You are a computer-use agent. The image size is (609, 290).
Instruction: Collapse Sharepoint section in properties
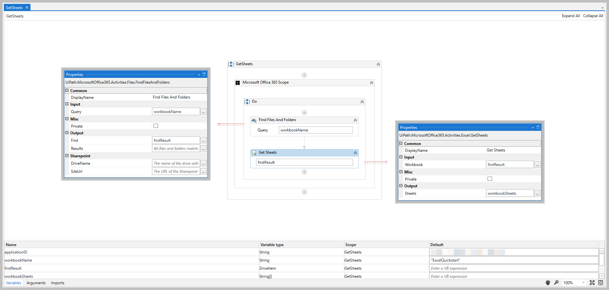(67, 156)
